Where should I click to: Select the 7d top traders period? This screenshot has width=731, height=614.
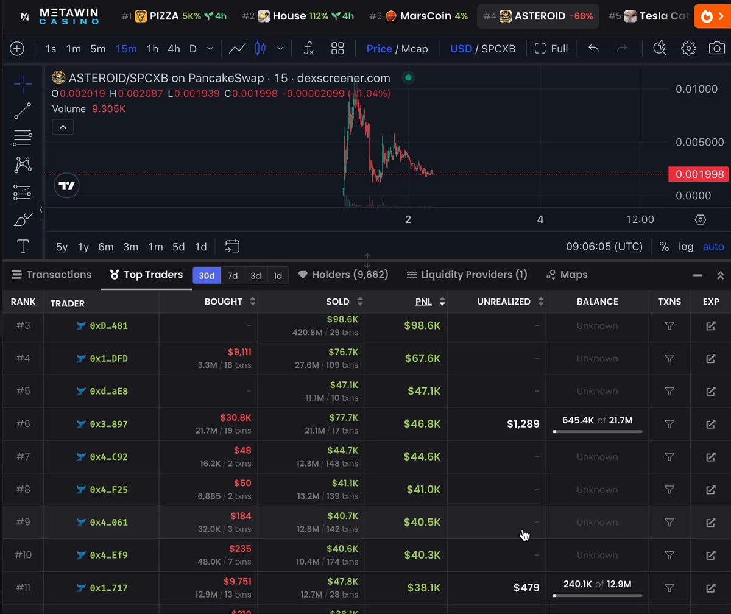pos(233,275)
